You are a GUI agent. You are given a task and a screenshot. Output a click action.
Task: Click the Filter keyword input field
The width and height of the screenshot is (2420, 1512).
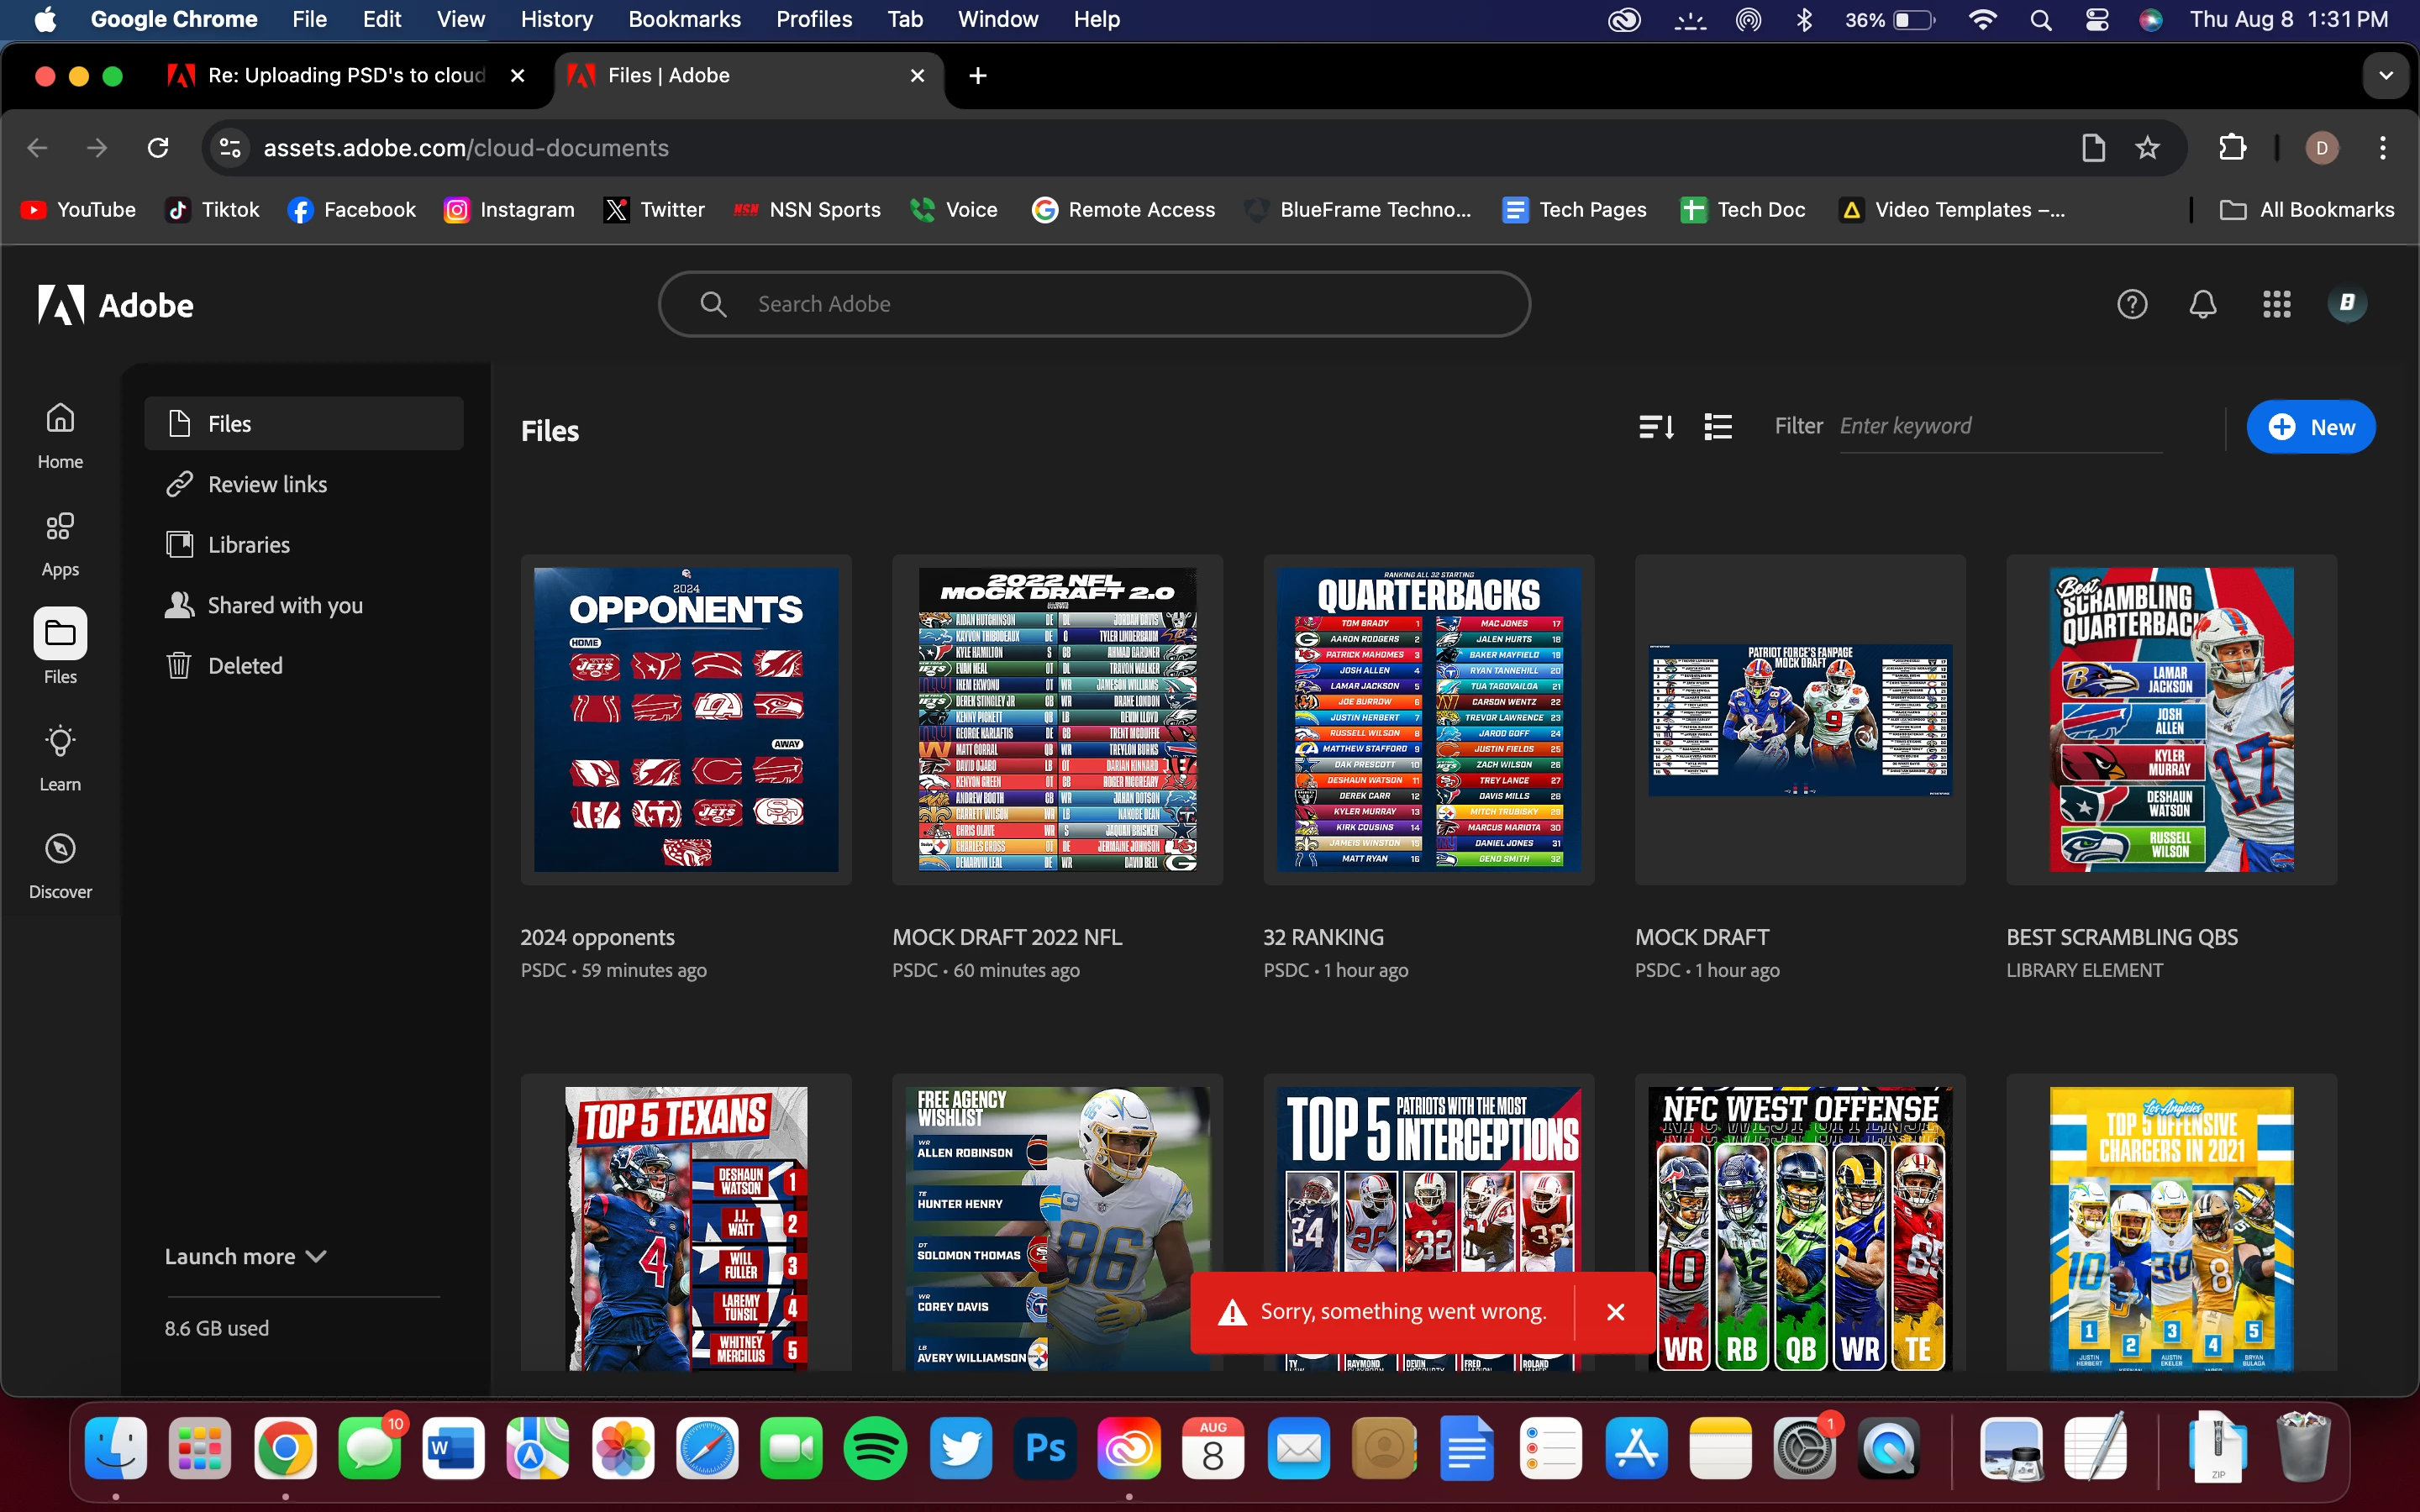tap(2000, 427)
